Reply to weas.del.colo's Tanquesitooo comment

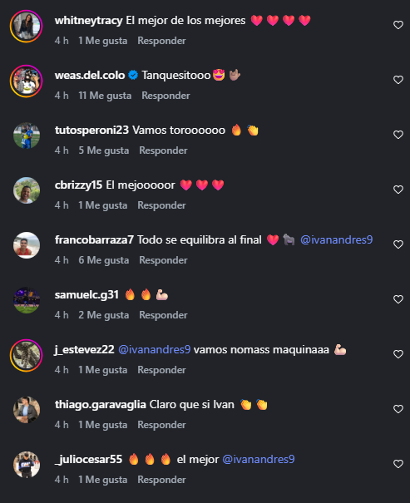165,96
